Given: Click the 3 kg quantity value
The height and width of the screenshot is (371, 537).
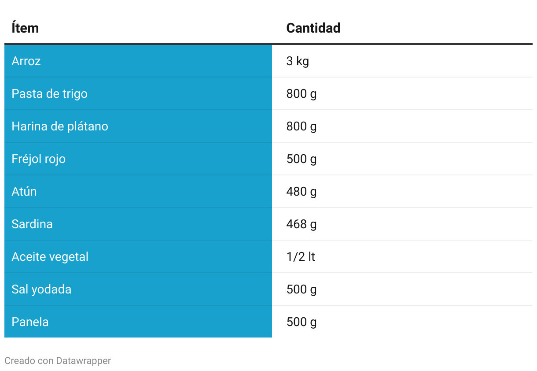Looking at the screenshot, I should [298, 61].
